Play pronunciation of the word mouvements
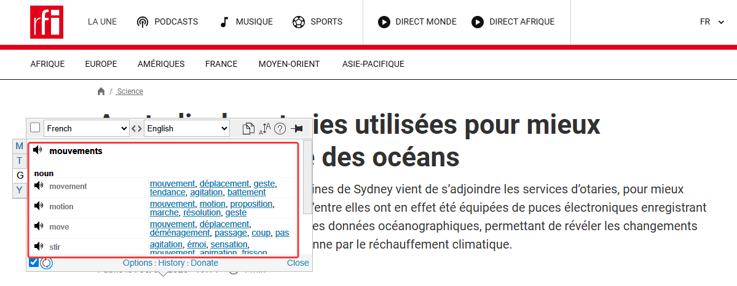Image resolution: width=737 pixels, height=286 pixels. pos(39,150)
